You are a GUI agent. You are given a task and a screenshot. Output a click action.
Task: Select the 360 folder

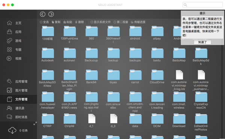click(91, 31)
